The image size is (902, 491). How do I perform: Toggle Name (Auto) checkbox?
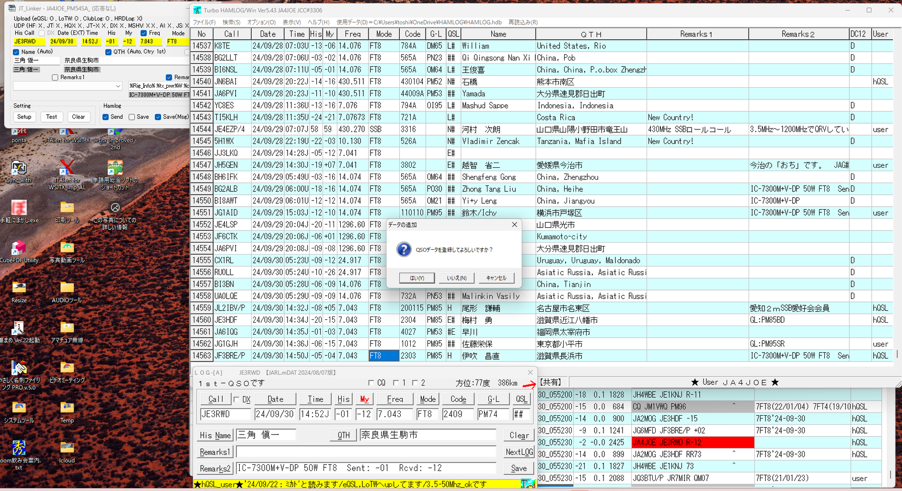coord(16,52)
